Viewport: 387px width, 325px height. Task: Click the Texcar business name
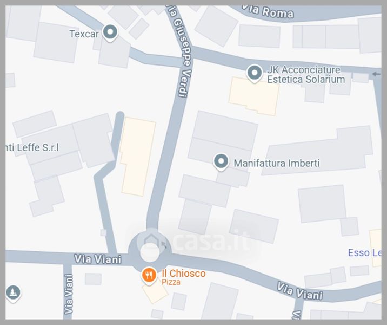(x=84, y=34)
